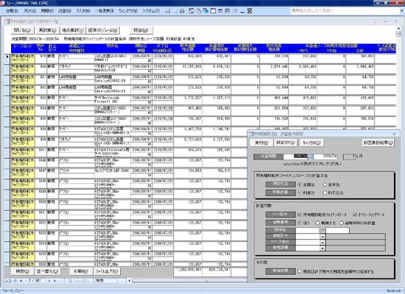Viewport: 405px width, 294px height.
Task: Open the 決算(S) menu
Action: coord(65,11)
